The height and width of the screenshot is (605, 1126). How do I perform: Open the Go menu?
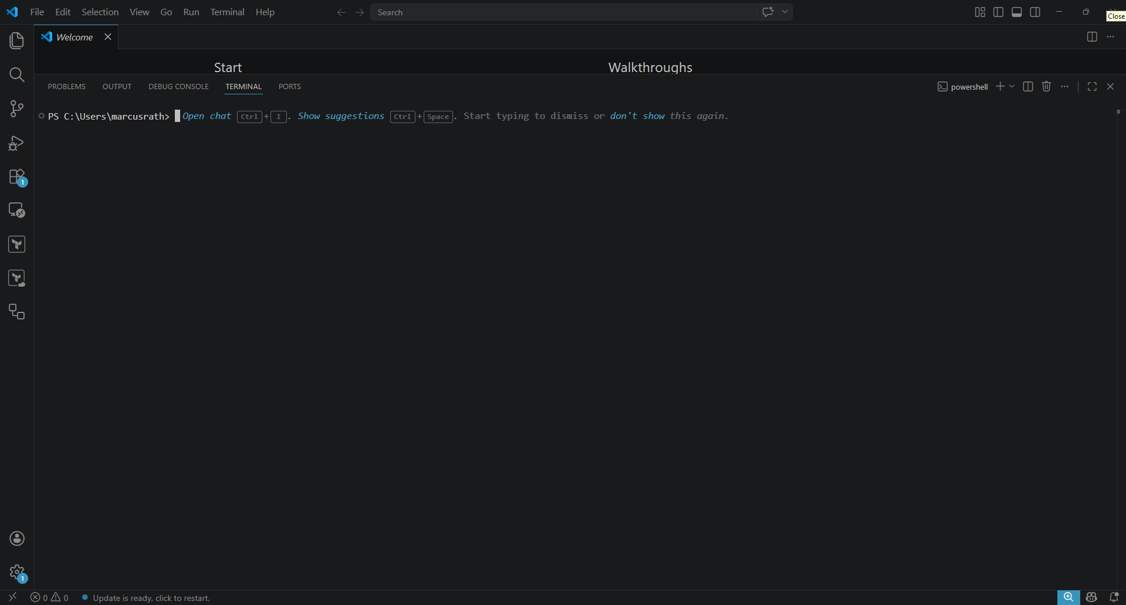[x=166, y=12]
